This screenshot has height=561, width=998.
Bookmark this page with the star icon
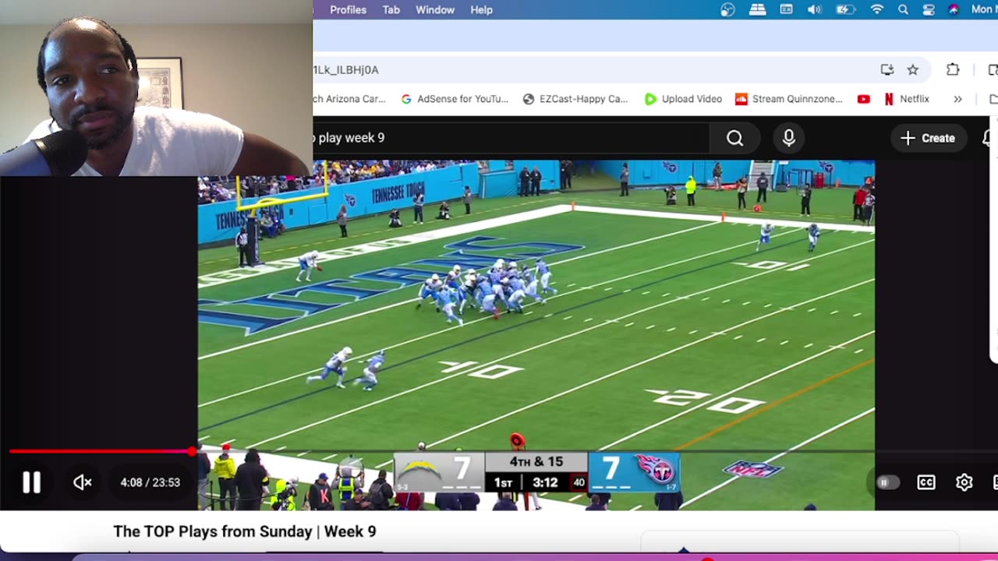(x=913, y=69)
